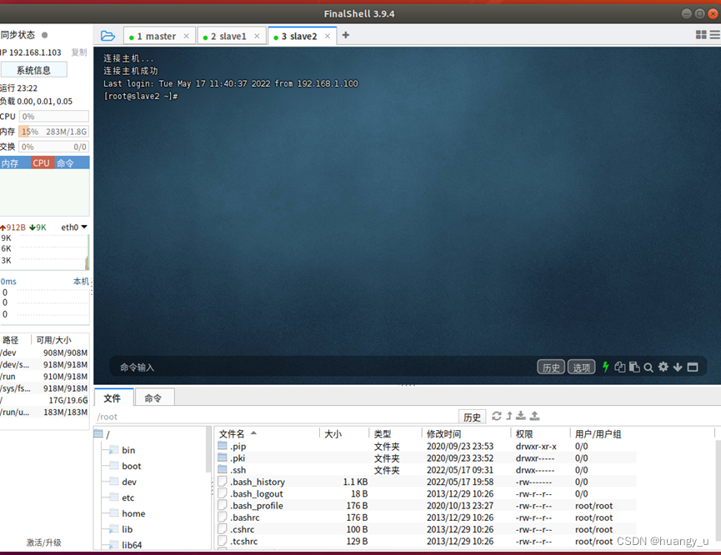Click the memory usage bar showing 15%

click(53, 132)
